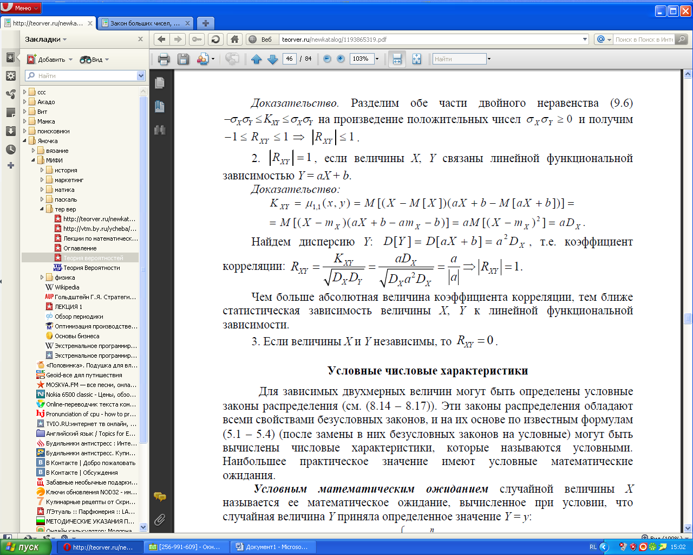
Task: Open the password wand key button
Action: tap(197, 39)
